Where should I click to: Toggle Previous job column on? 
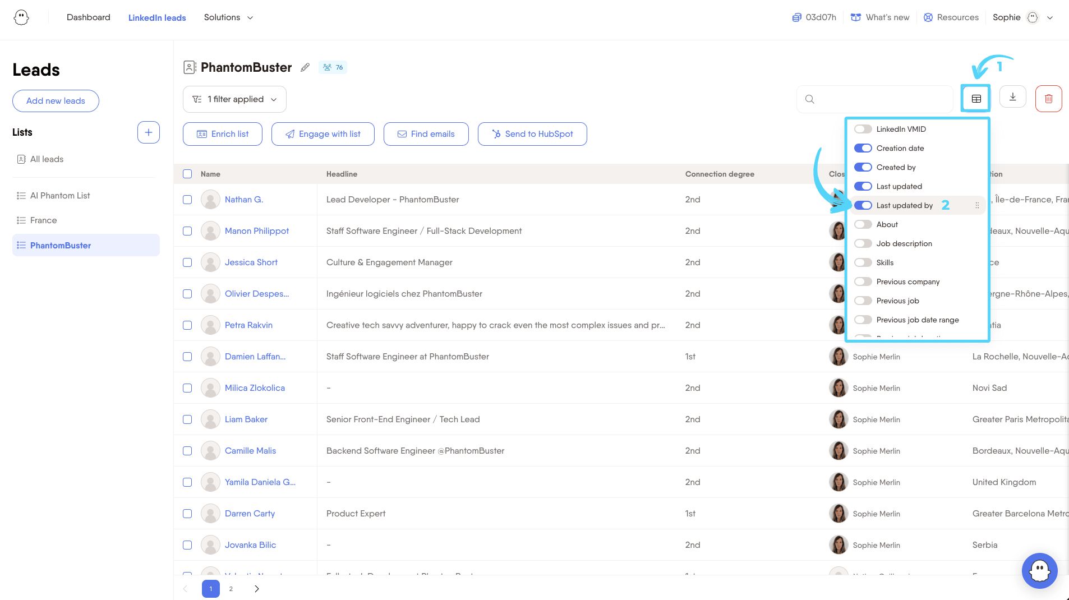tap(863, 301)
